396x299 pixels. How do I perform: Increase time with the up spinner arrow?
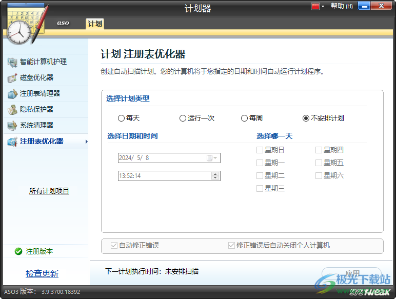point(215,174)
